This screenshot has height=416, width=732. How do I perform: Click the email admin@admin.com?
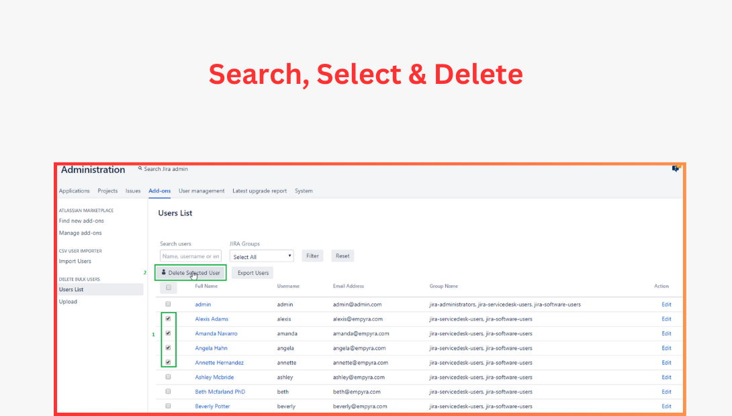[x=357, y=305]
